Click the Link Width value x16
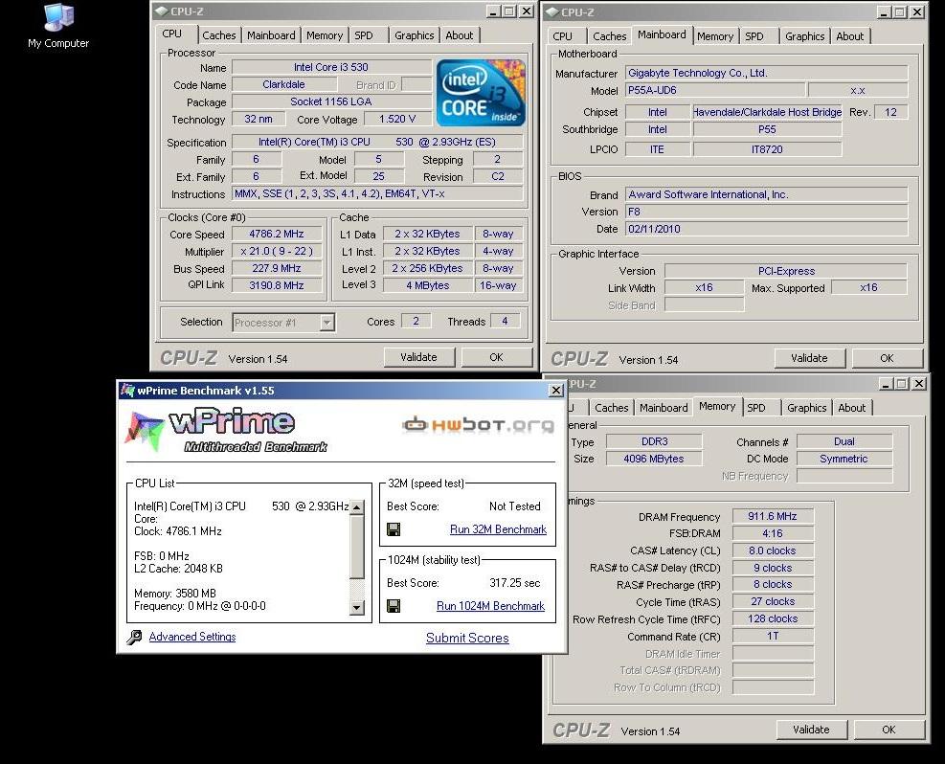 704,287
